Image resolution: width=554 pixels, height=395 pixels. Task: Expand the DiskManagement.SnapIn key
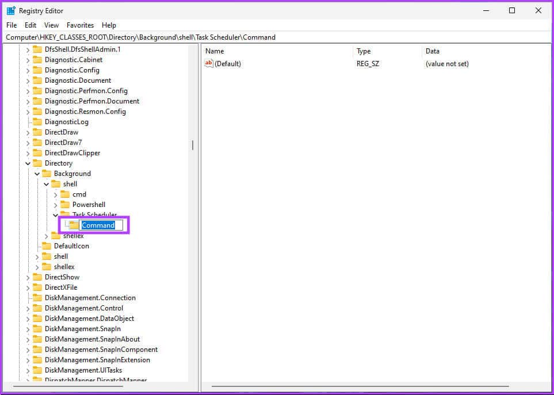click(28, 329)
